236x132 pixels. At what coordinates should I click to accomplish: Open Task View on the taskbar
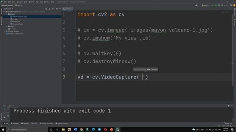click(x=57, y=129)
